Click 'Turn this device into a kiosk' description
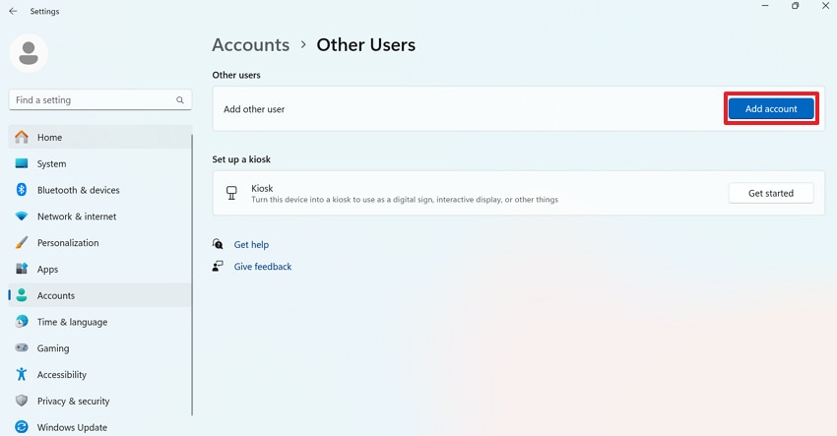This screenshot has height=436, width=837. (x=405, y=200)
